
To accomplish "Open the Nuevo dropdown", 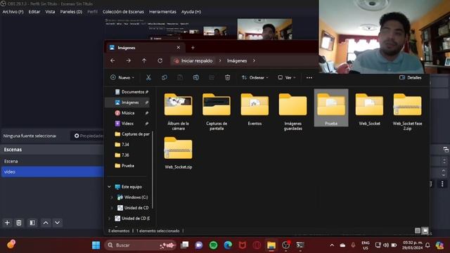I will (122, 77).
